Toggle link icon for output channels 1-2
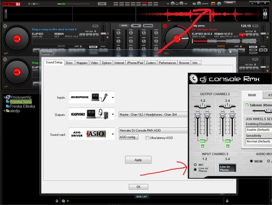Image resolution: width=272 pixels, height=205 pixels. pyautogui.click(x=202, y=141)
